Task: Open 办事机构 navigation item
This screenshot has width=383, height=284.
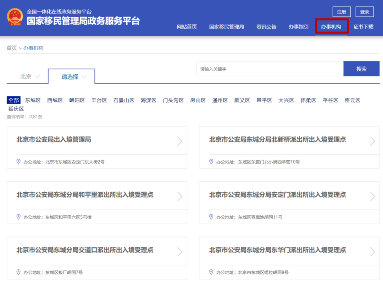Action: pyautogui.click(x=331, y=27)
